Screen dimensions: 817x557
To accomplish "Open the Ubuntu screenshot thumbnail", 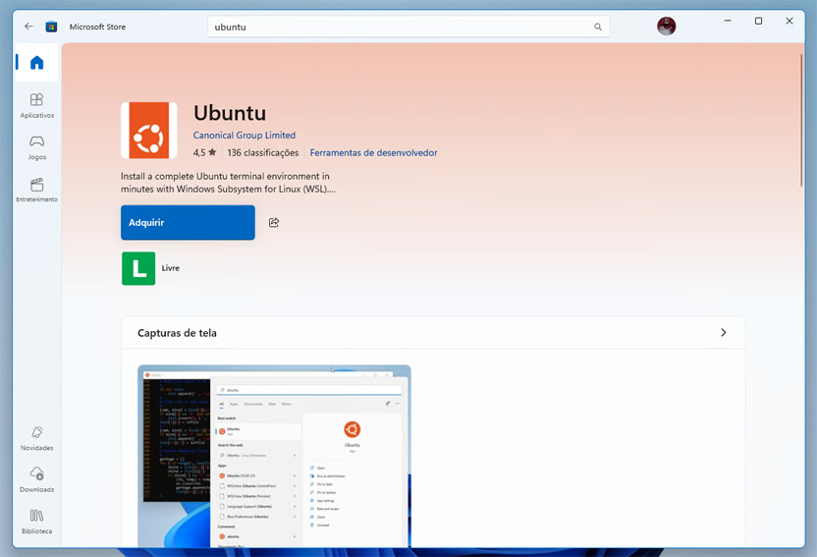I will coord(274,456).
